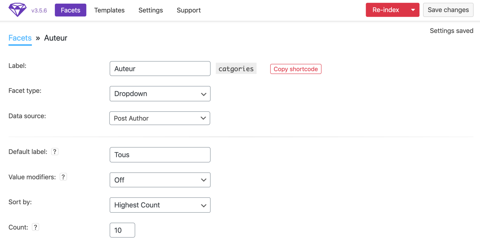Open Value modifiers help question mark
480x244 pixels.
[63, 177]
